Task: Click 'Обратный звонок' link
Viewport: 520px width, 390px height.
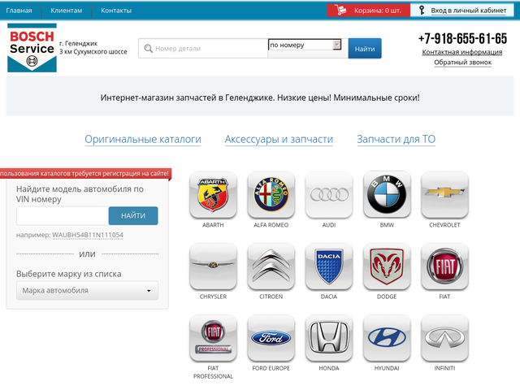Action: (x=462, y=63)
